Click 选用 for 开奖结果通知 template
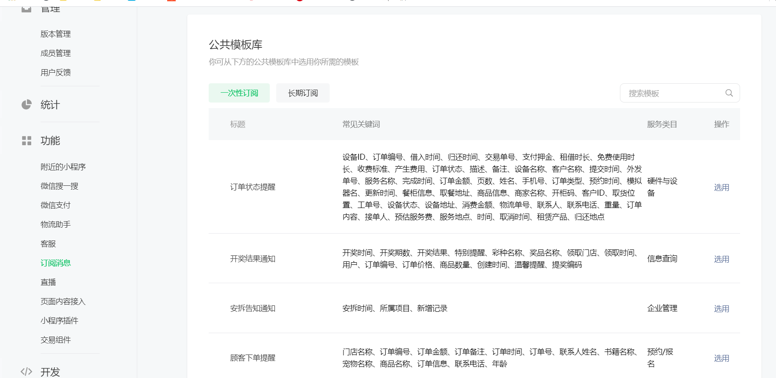776x378 pixels. pyautogui.click(x=721, y=259)
